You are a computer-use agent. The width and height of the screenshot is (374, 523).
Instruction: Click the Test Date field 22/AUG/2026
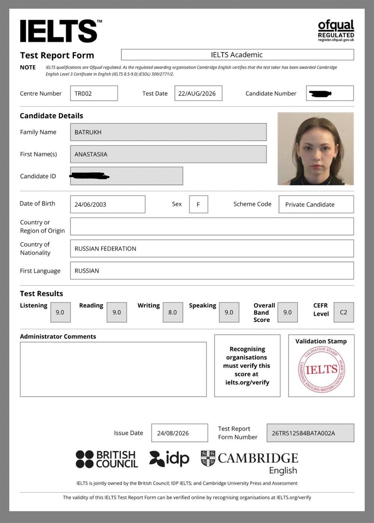click(x=198, y=93)
